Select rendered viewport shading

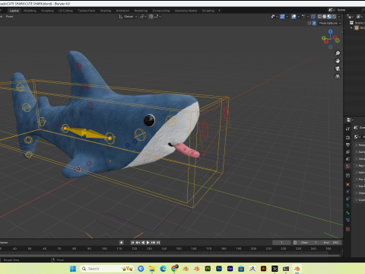(x=334, y=17)
